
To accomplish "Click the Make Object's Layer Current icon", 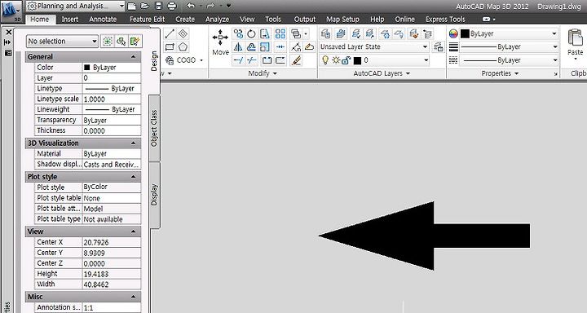I will pos(340,34).
